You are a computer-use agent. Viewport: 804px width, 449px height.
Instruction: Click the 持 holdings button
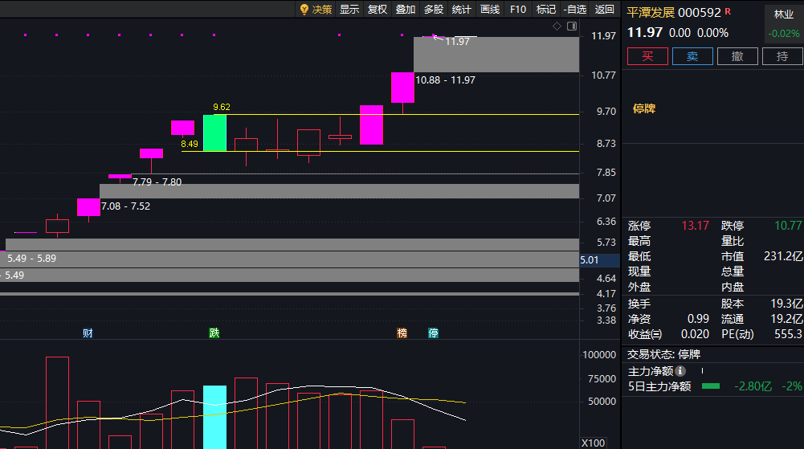[782, 56]
